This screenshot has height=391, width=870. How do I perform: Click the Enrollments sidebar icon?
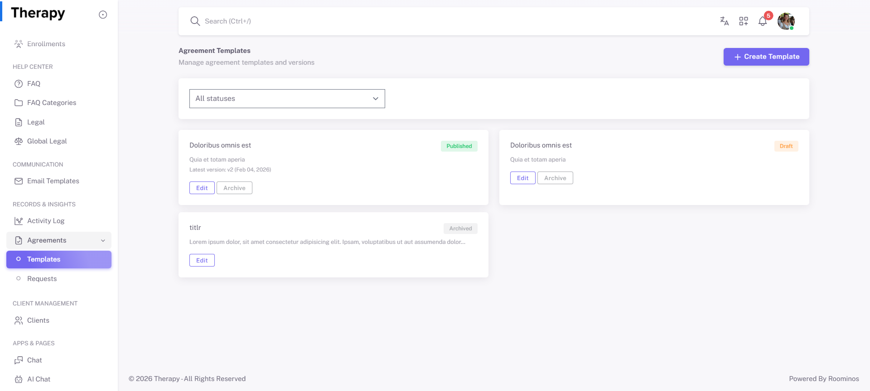pyautogui.click(x=19, y=44)
